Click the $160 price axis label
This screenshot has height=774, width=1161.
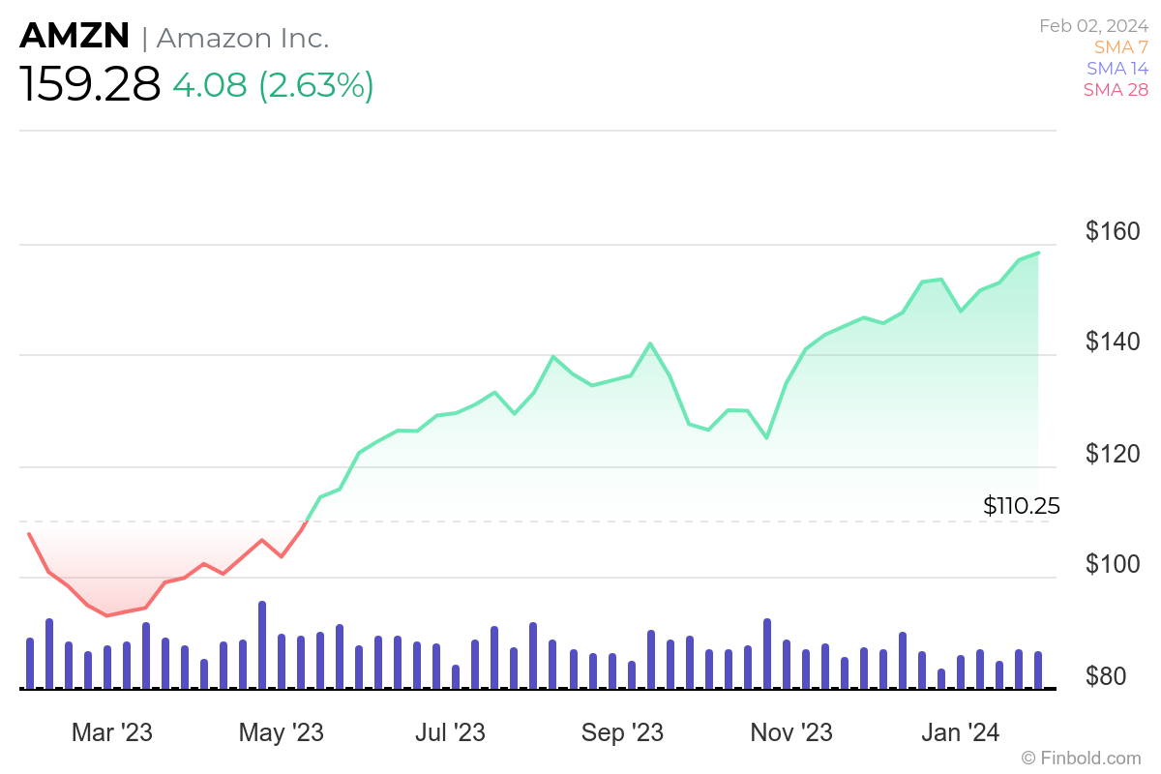tap(1113, 231)
